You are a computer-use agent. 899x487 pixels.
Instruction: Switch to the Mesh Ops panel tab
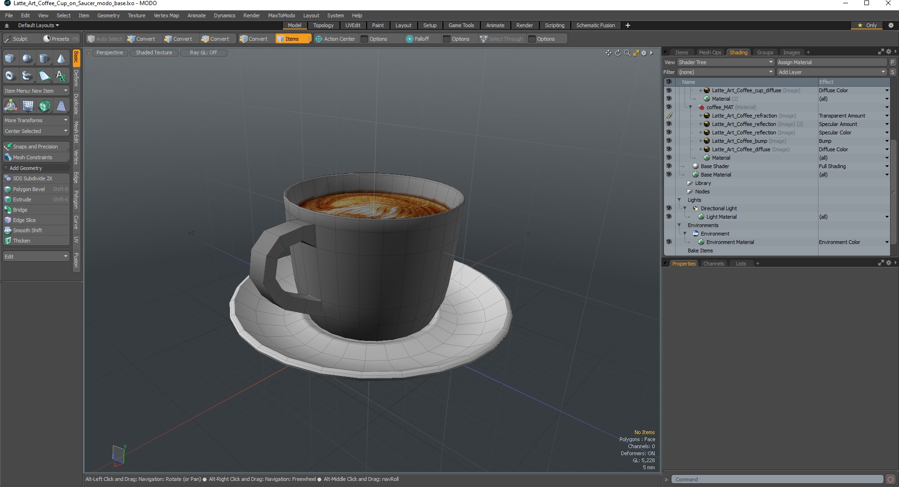click(x=710, y=52)
